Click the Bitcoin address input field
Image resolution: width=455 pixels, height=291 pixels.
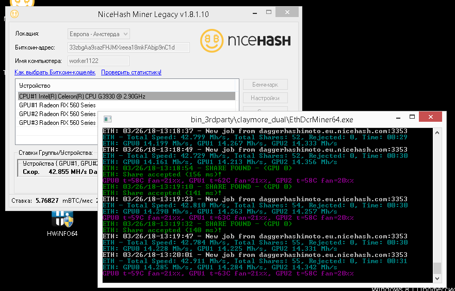pos(128,47)
